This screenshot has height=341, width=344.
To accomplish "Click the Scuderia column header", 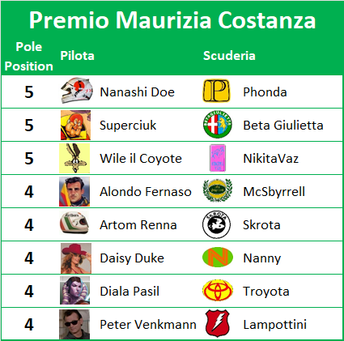I will (229, 56).
